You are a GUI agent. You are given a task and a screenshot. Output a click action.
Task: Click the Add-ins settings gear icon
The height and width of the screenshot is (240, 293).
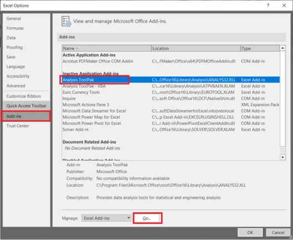pyautogui.click(x=67, y=21)
